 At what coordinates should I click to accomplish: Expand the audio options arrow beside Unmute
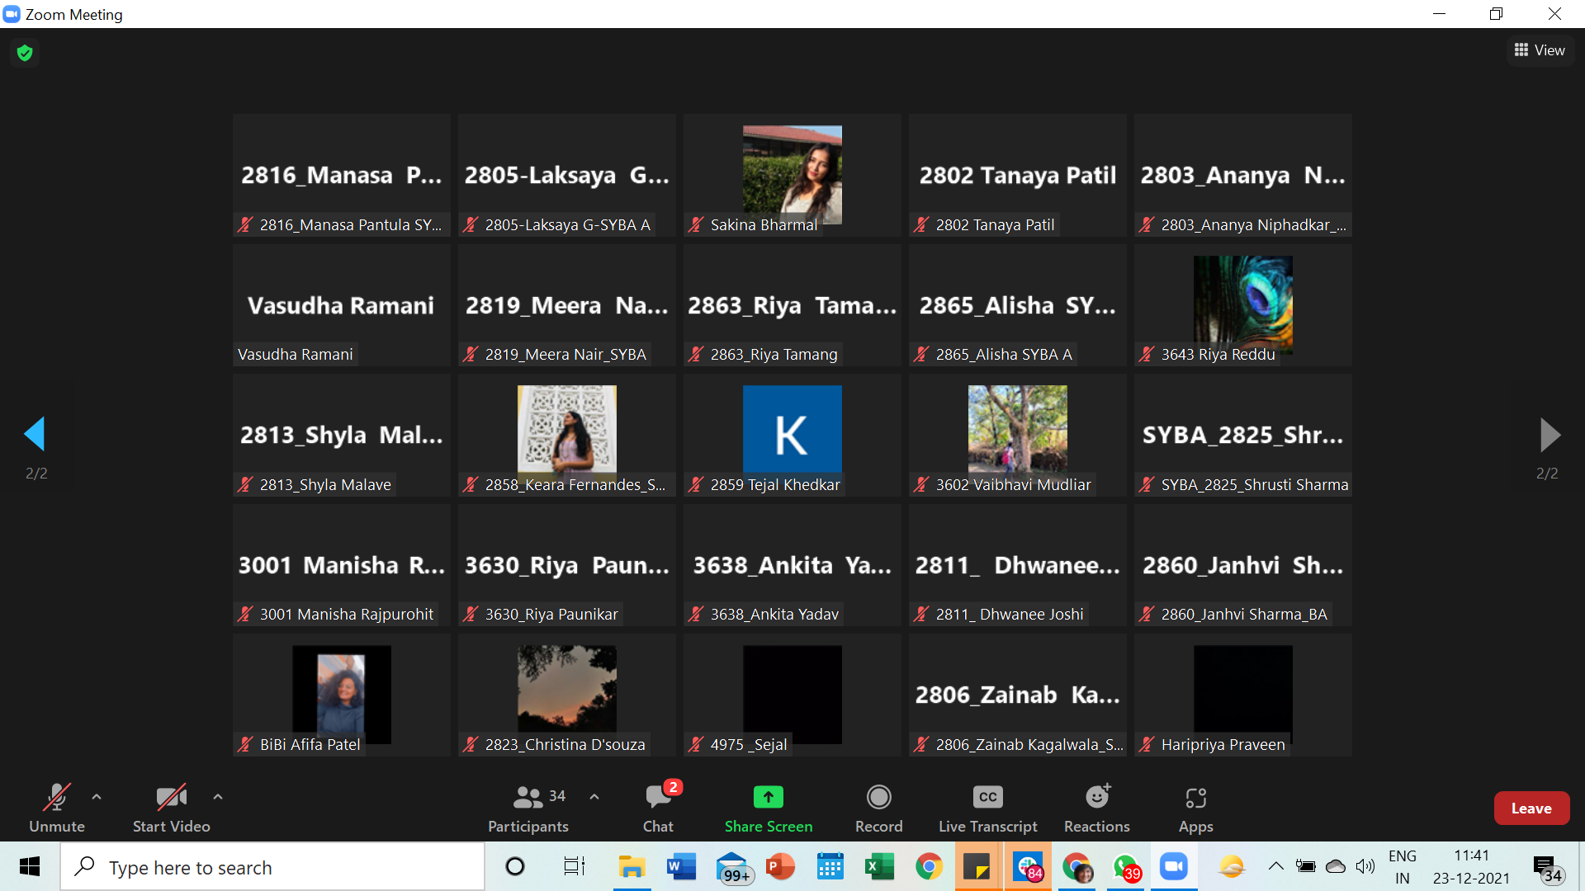point(97,797)
